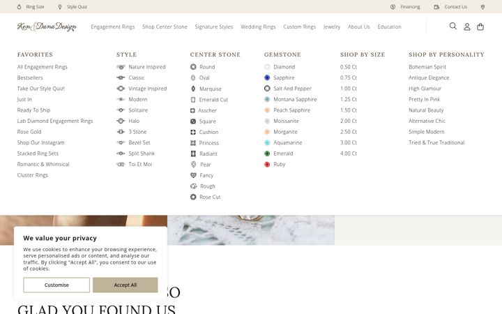The width and height of the screenshot is (502, 314).
Task: Open the Education menu
Action: coord(389,27)
